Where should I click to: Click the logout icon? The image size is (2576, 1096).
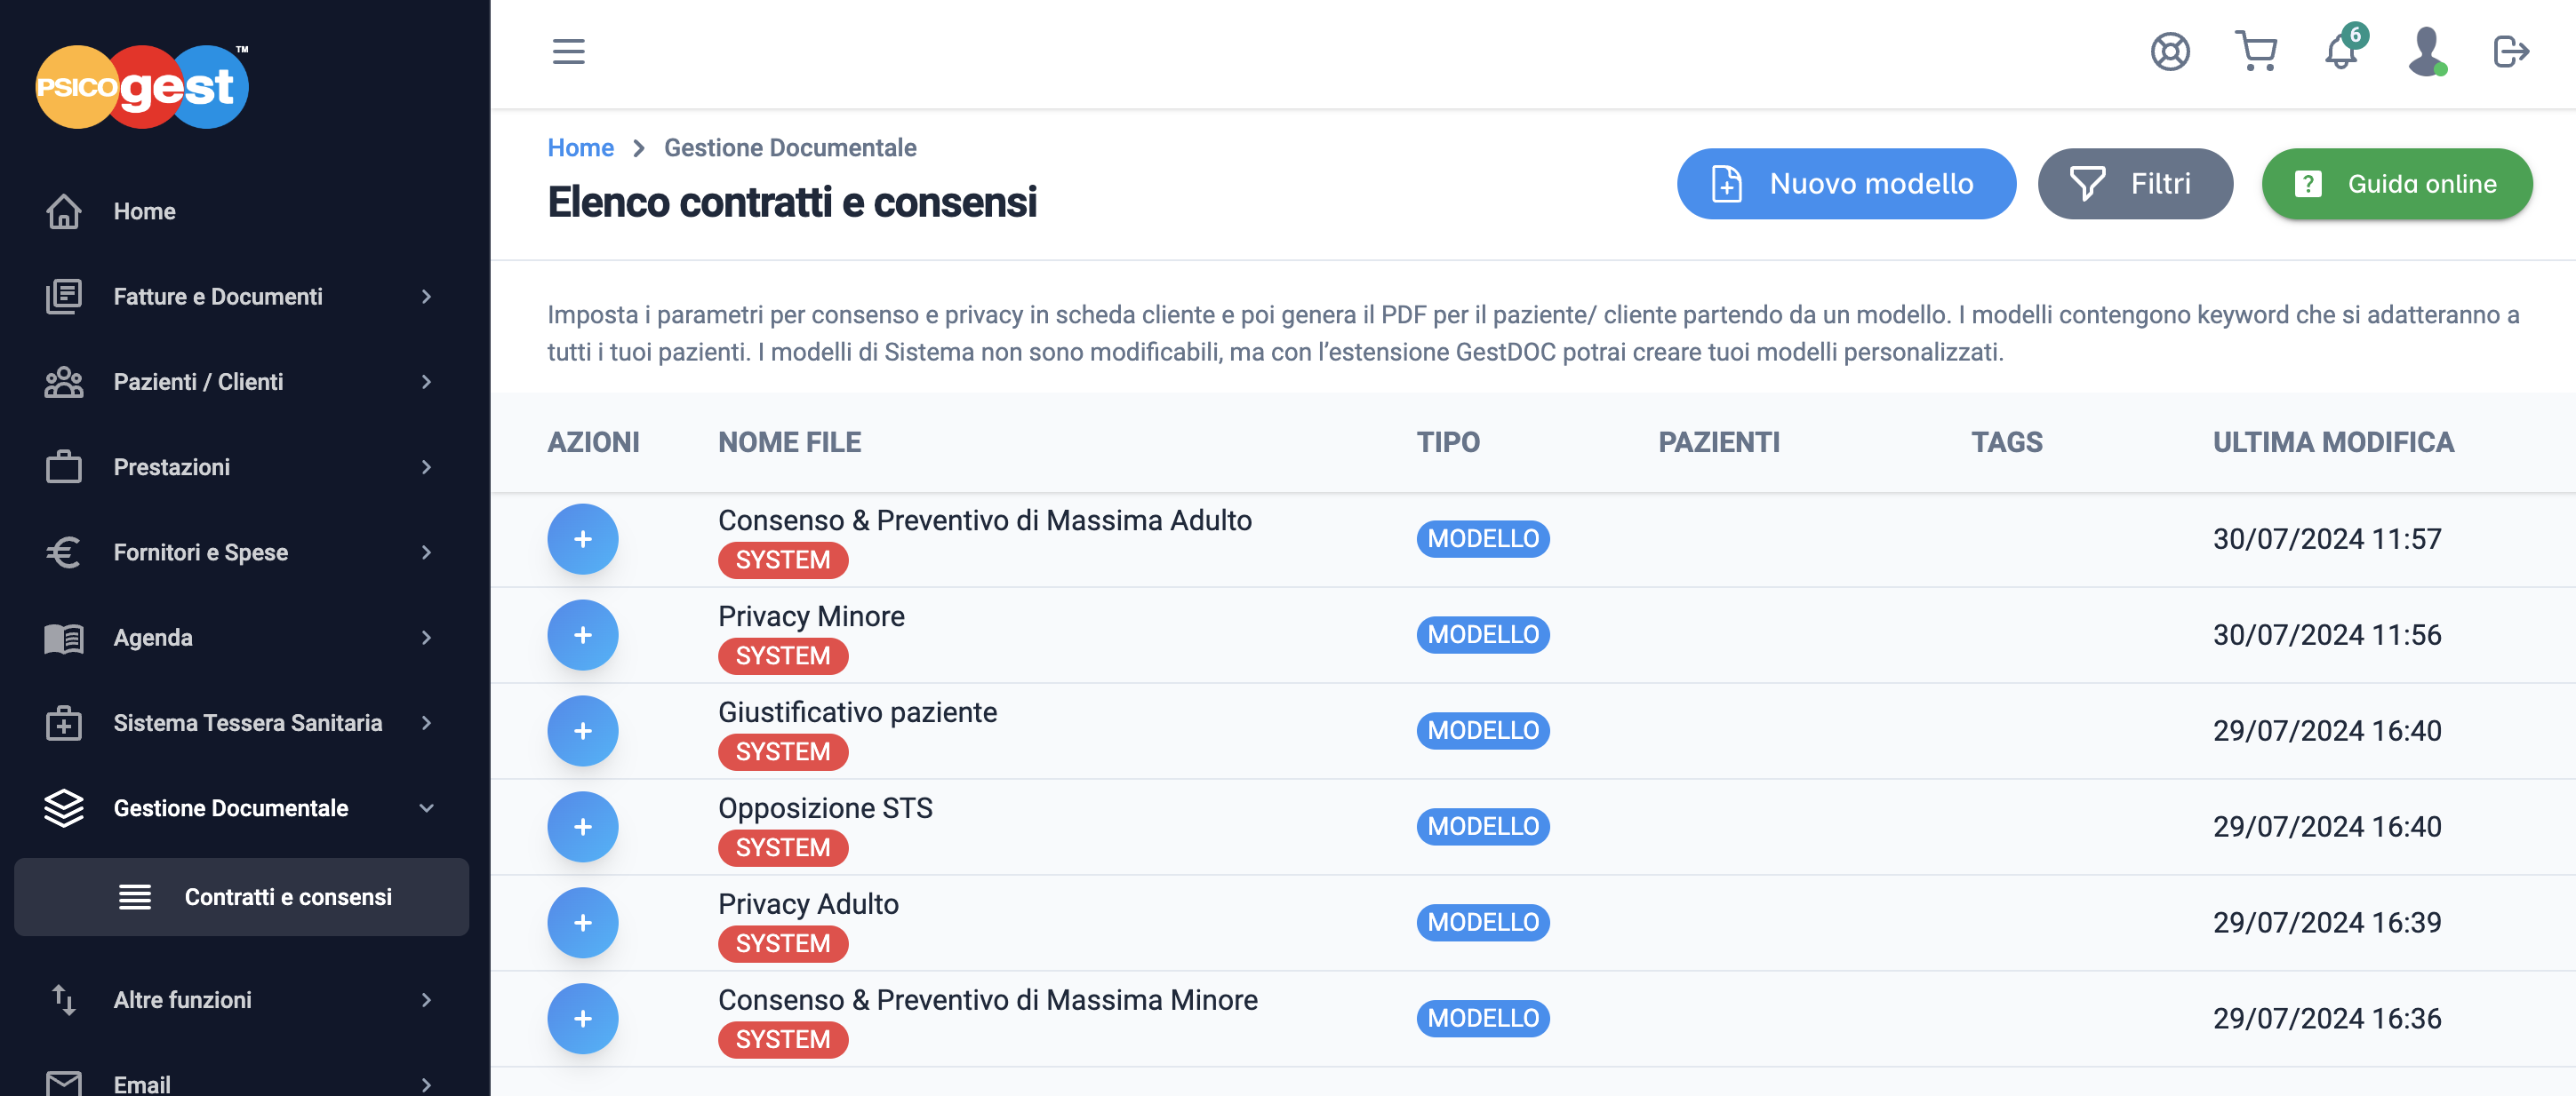pos(2511,51)
